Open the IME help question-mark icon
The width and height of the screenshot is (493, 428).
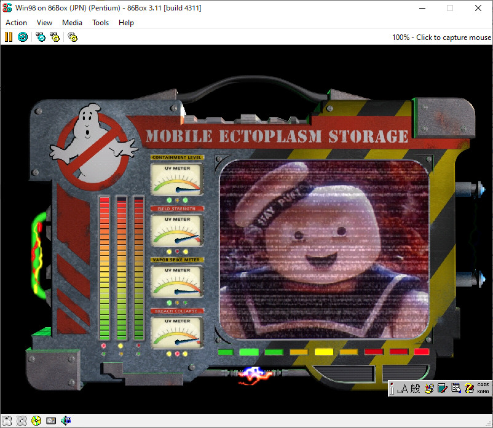pos(469,389)
